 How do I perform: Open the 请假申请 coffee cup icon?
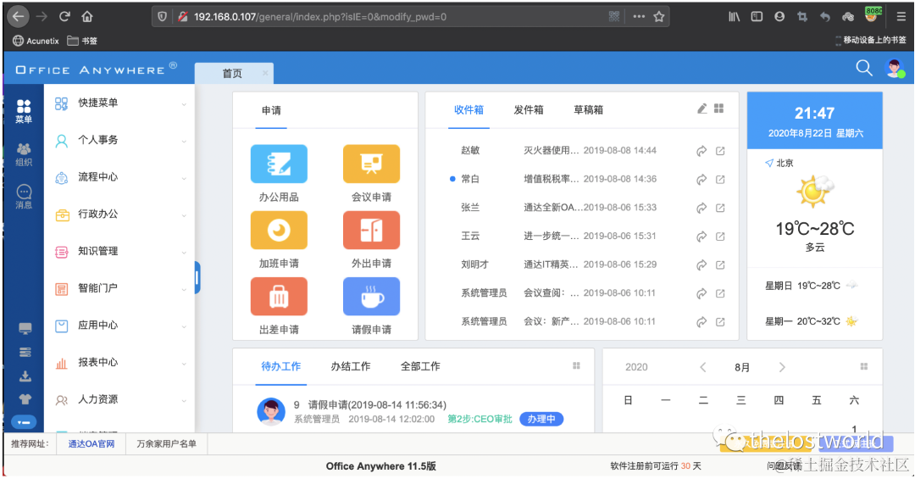[x=371, y=297]
